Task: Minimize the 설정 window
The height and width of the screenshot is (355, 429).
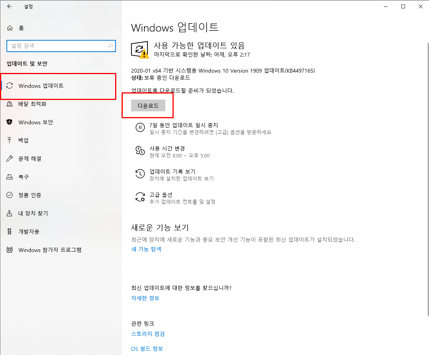Action: coord(386,6)
